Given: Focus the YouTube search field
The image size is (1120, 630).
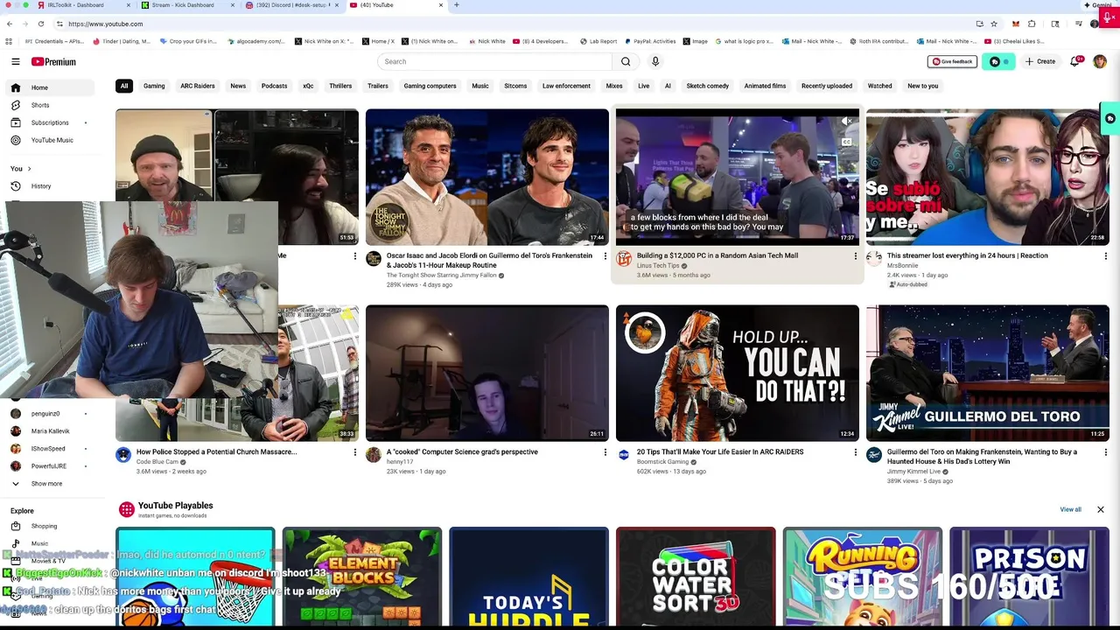Looking at the screenshot, I should click(x=495, y=61).
